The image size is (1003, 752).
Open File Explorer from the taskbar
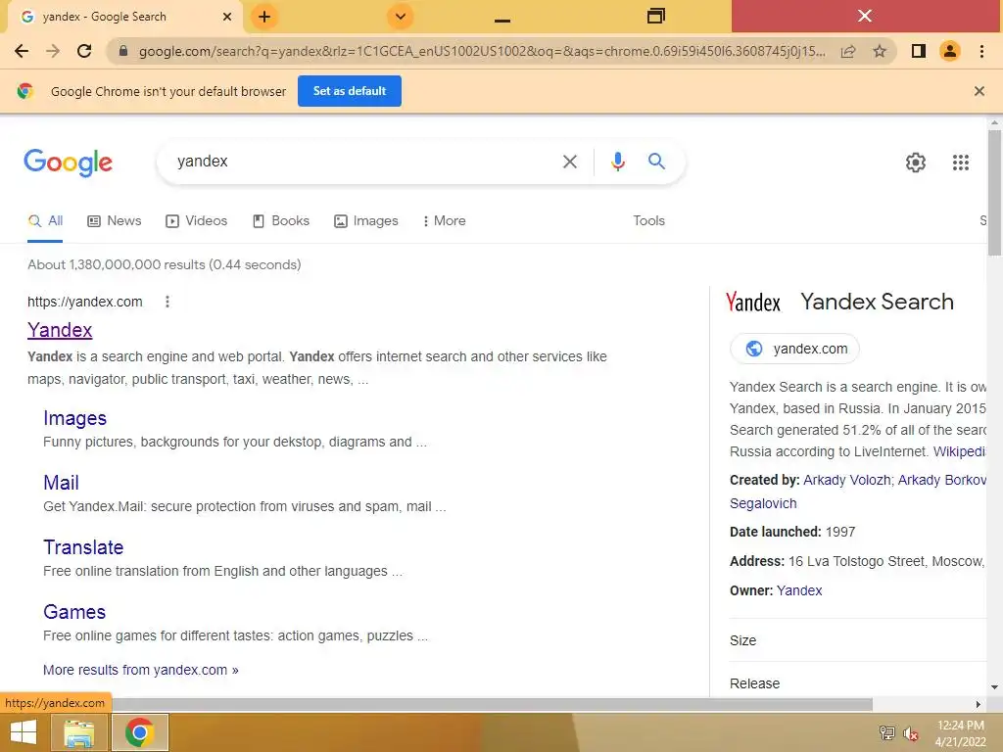point(78,732)
